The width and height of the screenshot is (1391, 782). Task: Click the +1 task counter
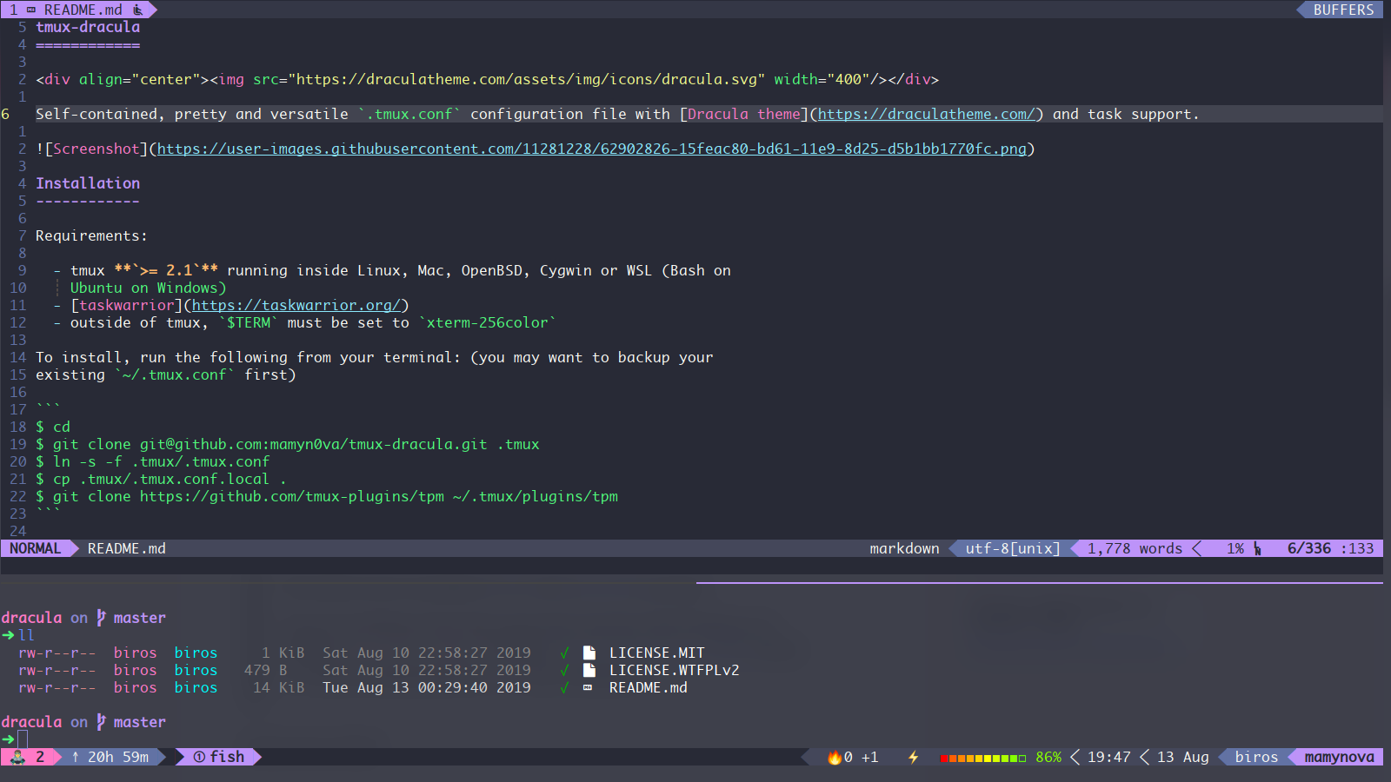tap(869, 757)
